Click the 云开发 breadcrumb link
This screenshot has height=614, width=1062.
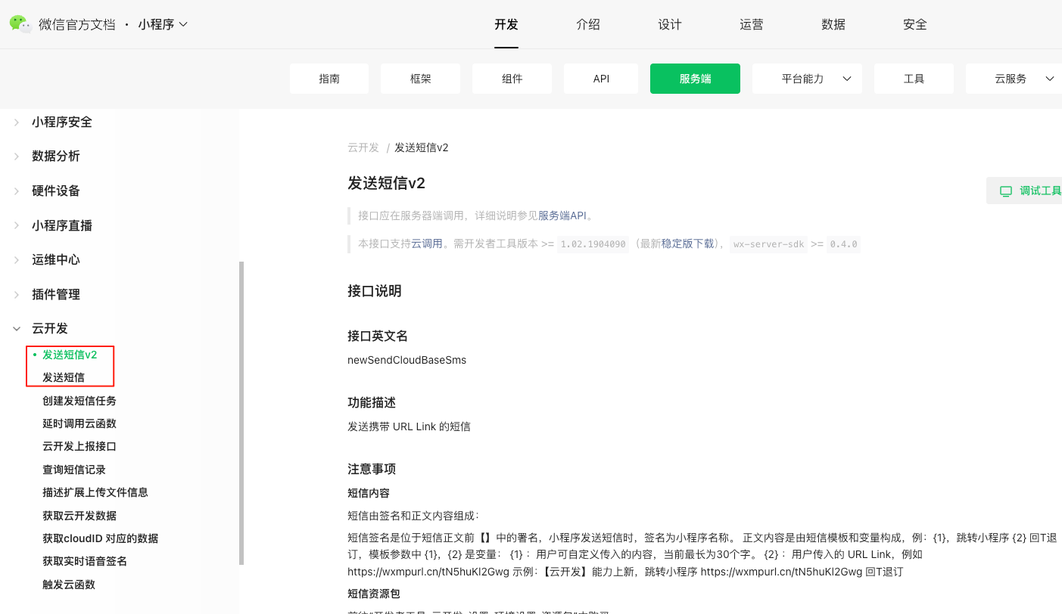(363, 147)
